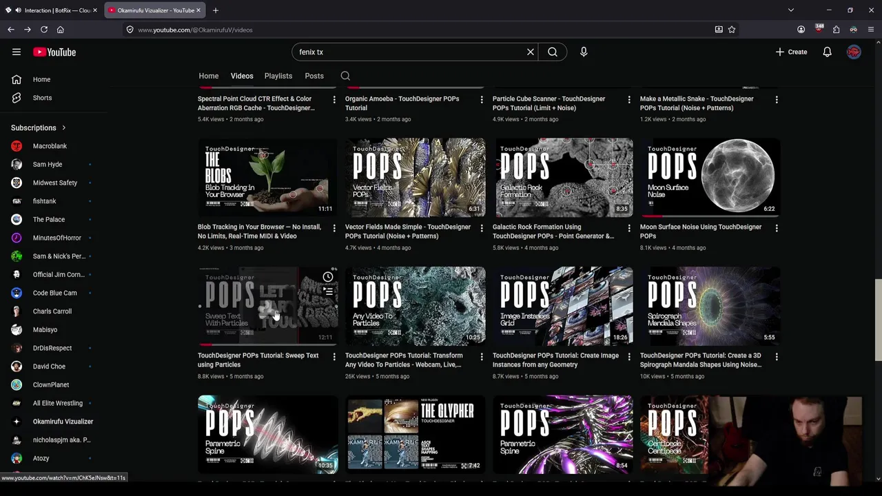Image resolution: width=882 pixels, height=496 pixels.
Task: Search within channel using magnifier icon
Action: (x=345, y=76)
